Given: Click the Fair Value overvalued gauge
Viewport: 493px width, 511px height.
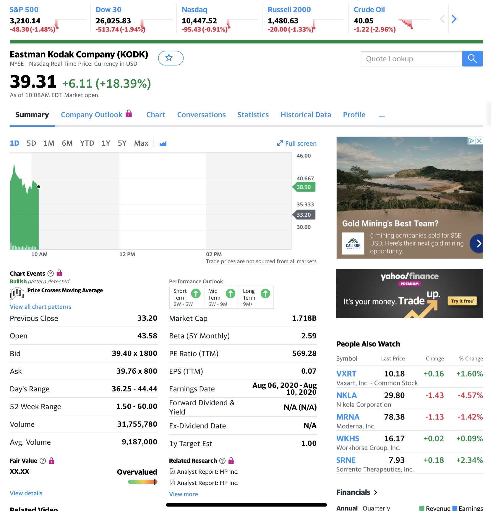Looking at the screenshot, I should (142, 482).
